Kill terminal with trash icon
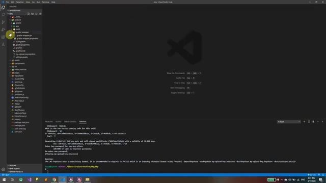Image resolution: width=326 pixels, height=183 pixels. click(x=313, y=121)
